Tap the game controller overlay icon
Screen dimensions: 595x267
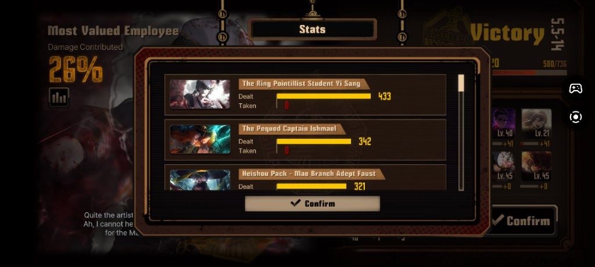click(576, 88)
